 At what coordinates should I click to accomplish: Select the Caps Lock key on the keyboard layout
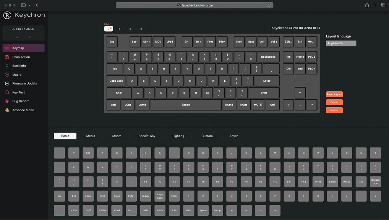tap(116, 81)
